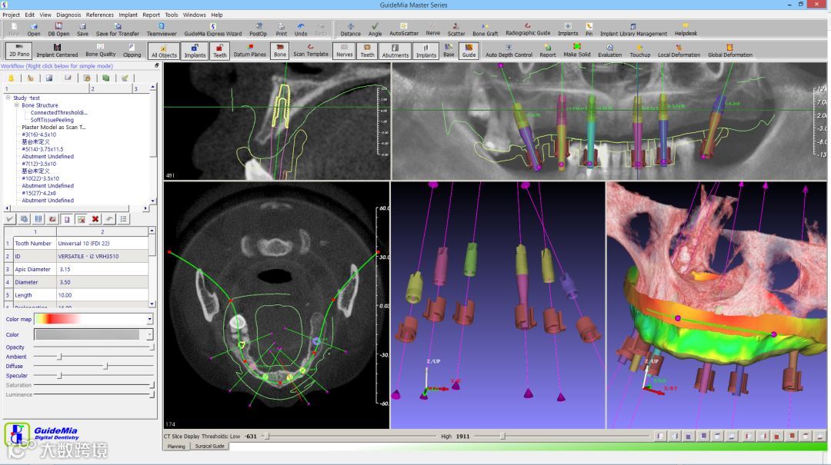Select Plaster Model as Scan tree item
The width and height of the screenshot is (831, 465).
[53, 127]
